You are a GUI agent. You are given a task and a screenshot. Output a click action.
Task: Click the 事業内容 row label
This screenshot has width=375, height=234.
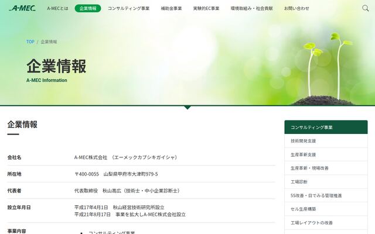(x=17, y=231)
